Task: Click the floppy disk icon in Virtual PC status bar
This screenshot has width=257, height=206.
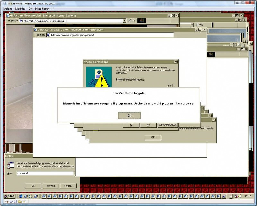Action: pos(15,202)
